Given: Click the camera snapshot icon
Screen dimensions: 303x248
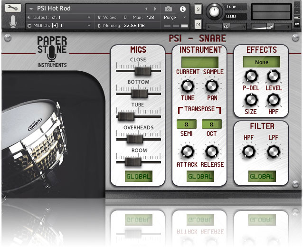Looking at the screenshot, I should (168, 9).
